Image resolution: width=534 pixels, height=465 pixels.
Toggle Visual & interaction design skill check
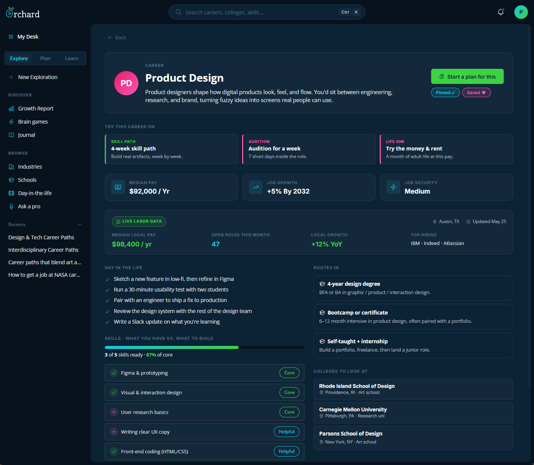(114, 392)
